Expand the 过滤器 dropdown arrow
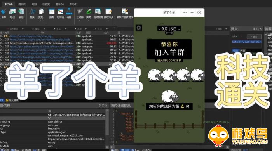Image resolution: width=272 pixels, height=151 pixels. tap(80, 21)
